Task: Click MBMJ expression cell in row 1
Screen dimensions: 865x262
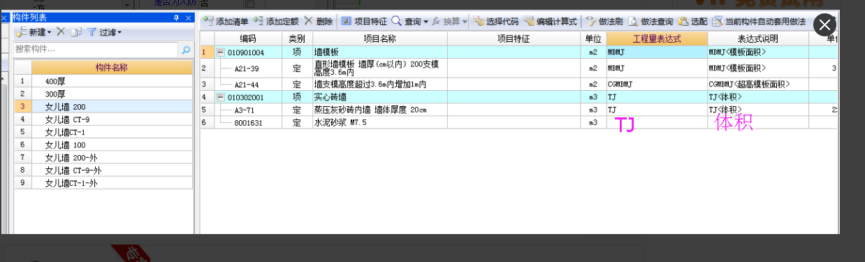Action: [657, 52]
